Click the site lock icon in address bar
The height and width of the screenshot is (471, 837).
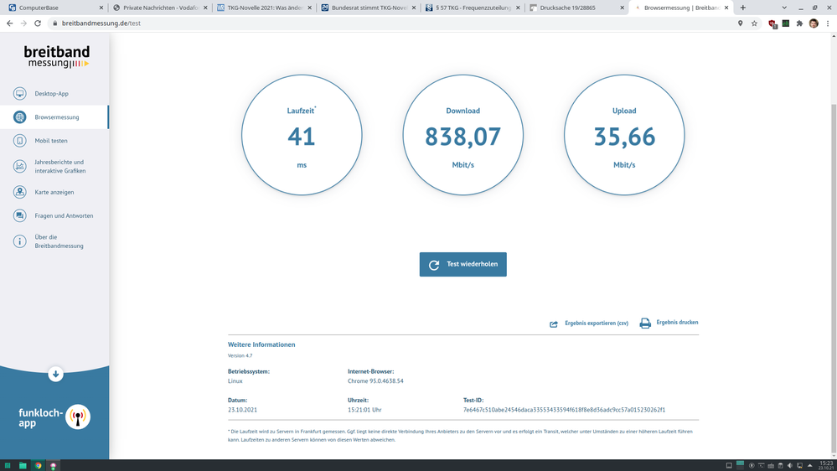[54, 23]
